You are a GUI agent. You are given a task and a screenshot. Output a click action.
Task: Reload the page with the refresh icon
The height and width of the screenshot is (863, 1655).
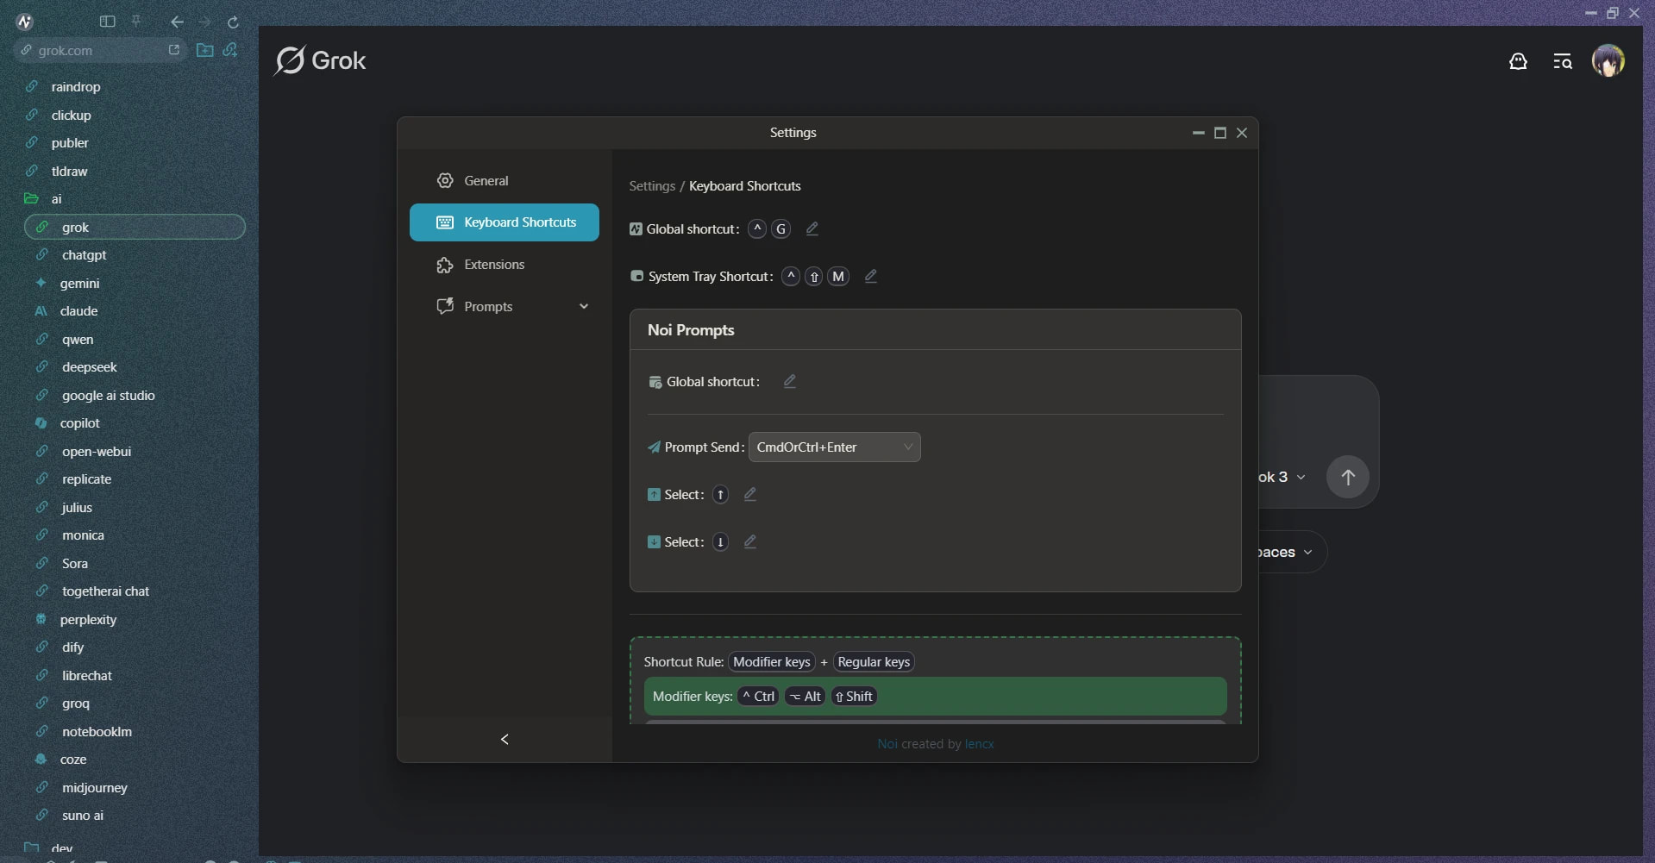click(233, 22)
